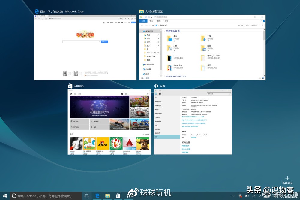Click the Windows Start button

coord(5,196)
